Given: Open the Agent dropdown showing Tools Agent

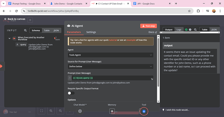Looking at the screenshot, I should click(110, 55).
